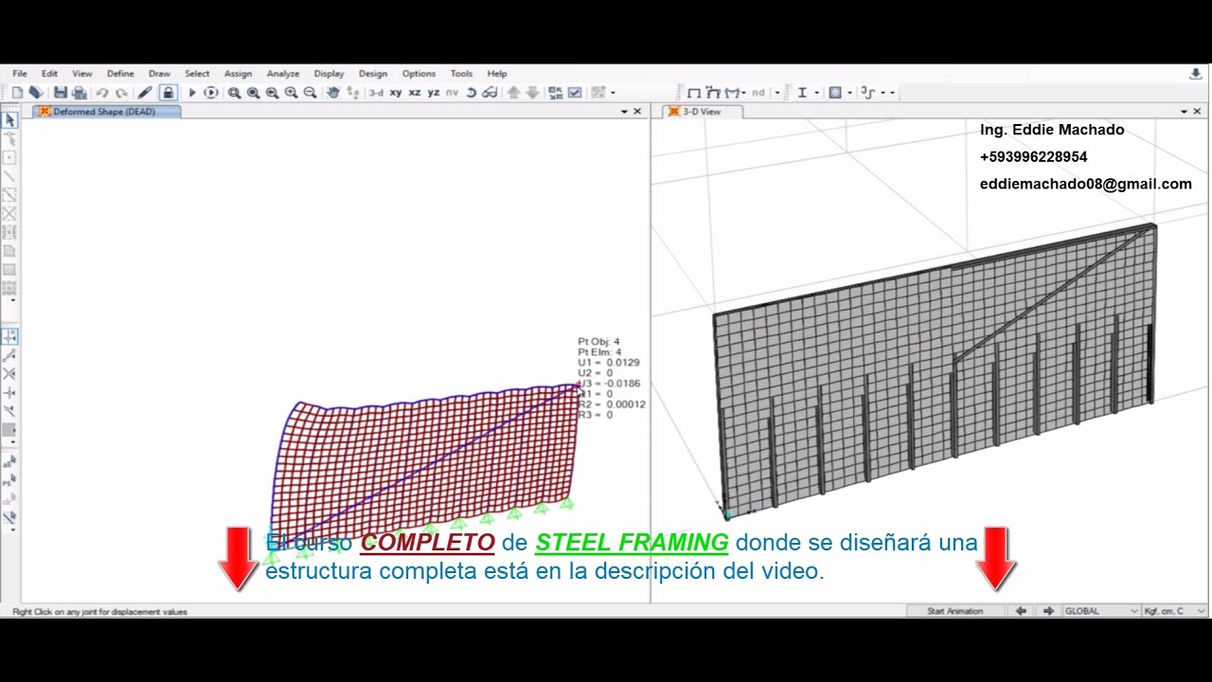
Task: Click the download icon at top right
Action: [1195, 73]
